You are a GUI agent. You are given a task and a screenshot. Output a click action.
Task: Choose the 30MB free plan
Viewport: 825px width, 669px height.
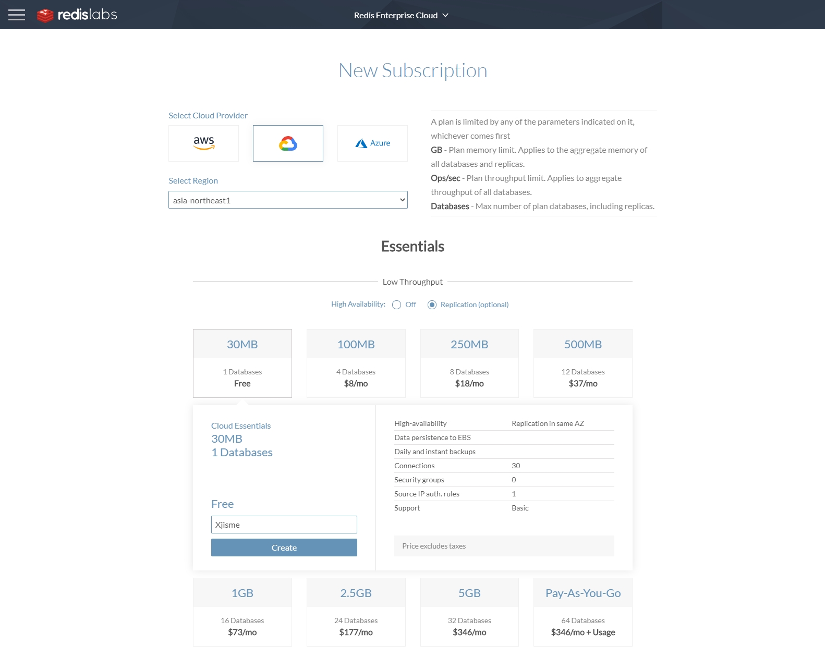click(242, 363)
